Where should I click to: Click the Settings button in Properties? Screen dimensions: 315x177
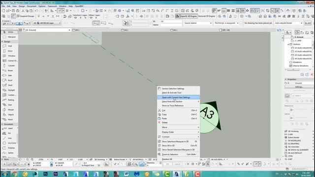pos(299,87)
